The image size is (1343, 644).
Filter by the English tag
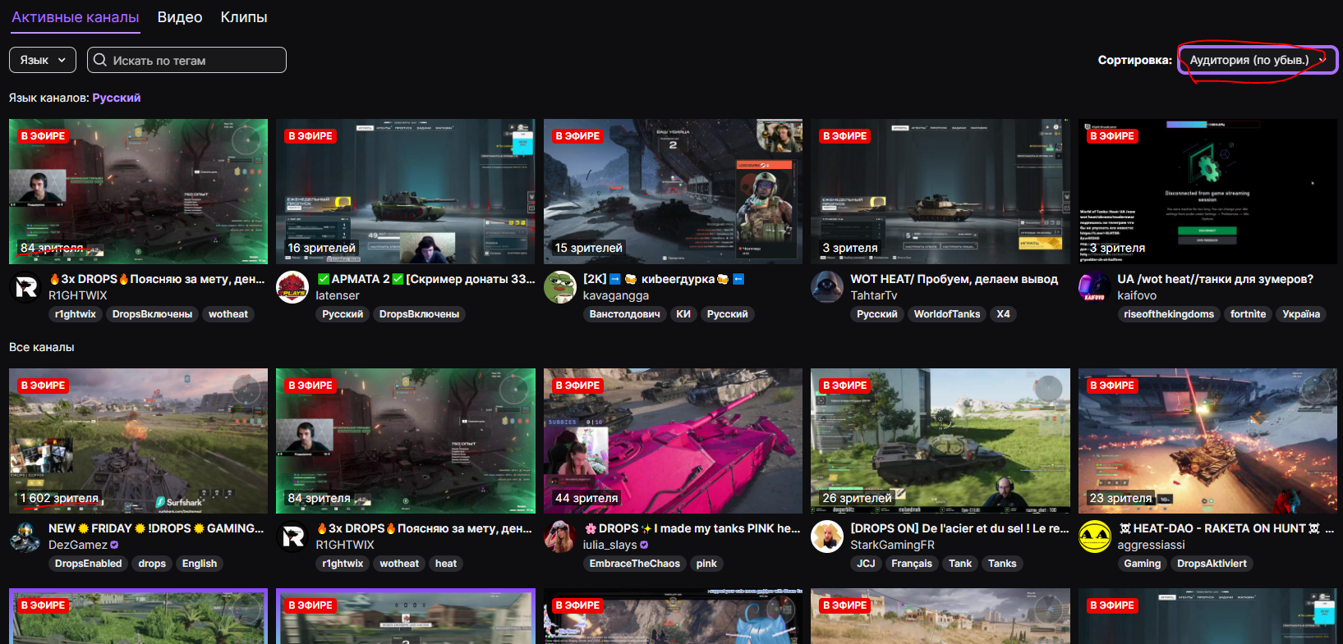point(200,564)
